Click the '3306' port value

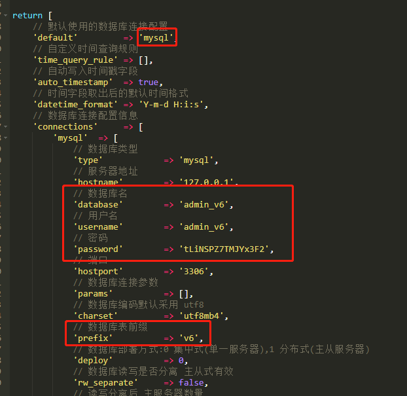[194, 272]
